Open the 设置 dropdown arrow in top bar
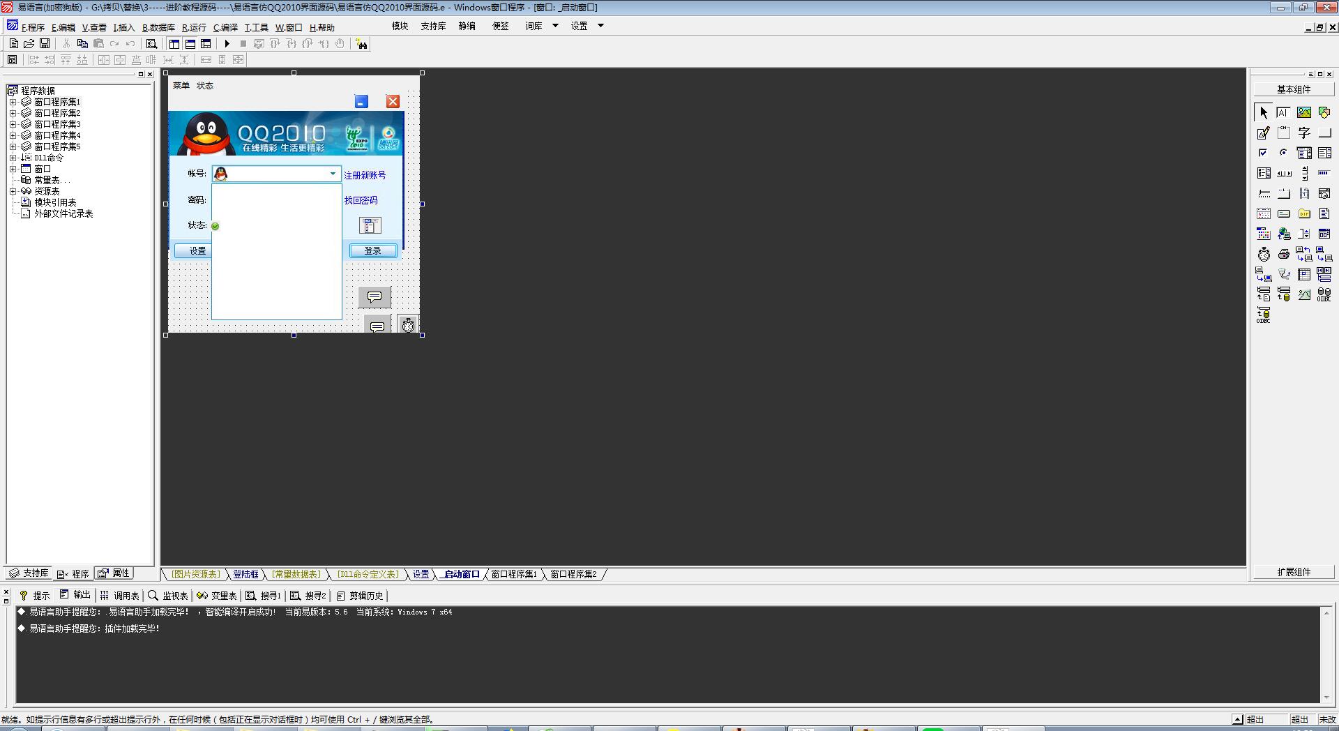The height and width of the screenshot is (731, 1339). pos(600,26)
